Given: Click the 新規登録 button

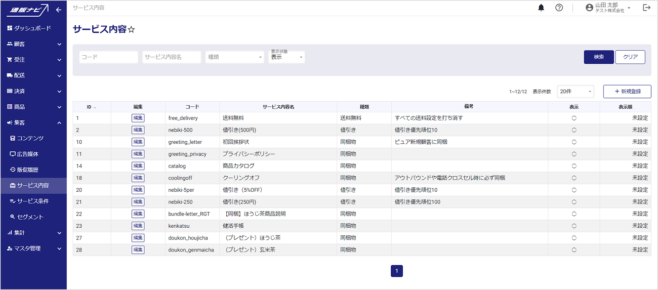Looking at the screenshot, I should [x=627, y=92].
